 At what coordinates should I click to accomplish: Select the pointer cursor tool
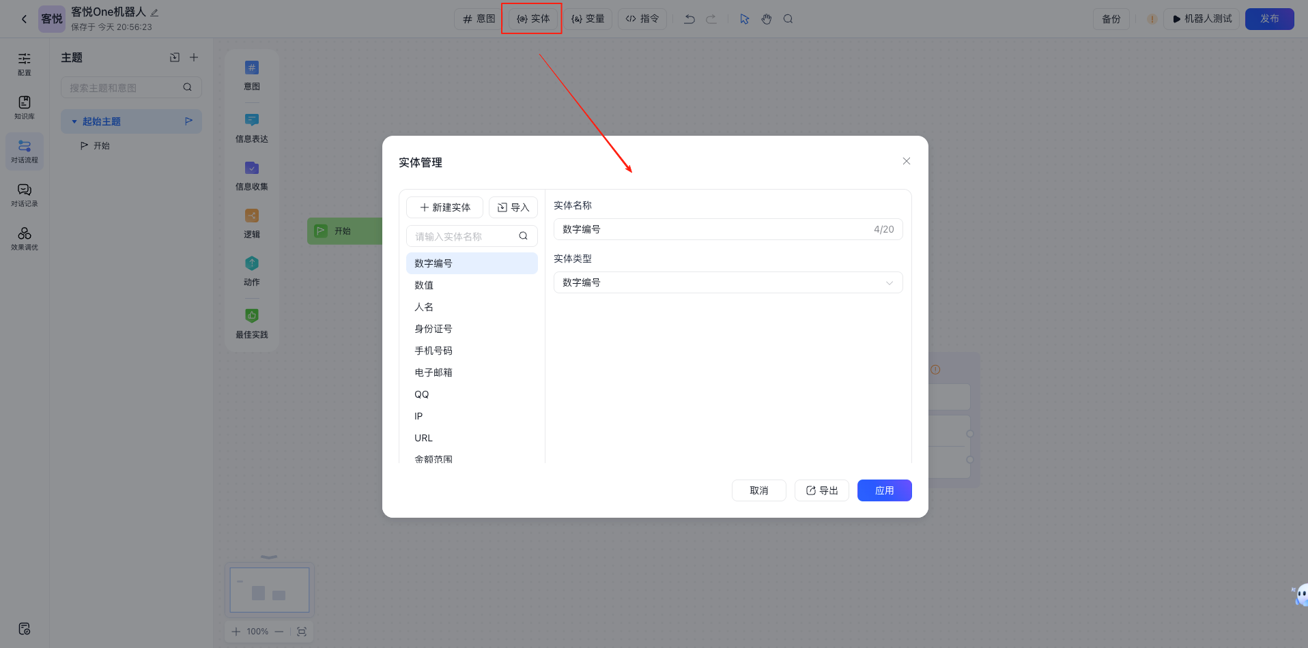[745, 19]
